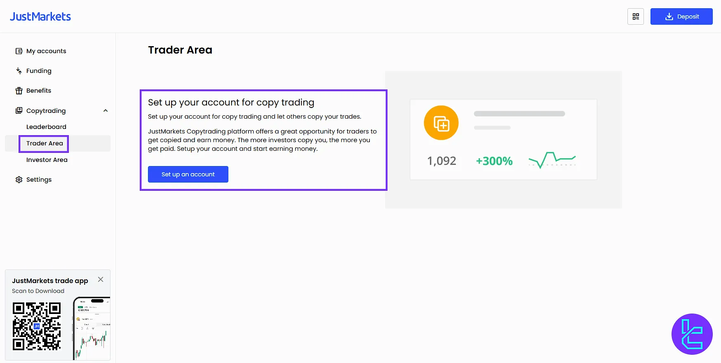Image resolution: width=721 pixels, height=363 pixels.
Task: Click the JustMarkets logo
Action: (40, 16)
